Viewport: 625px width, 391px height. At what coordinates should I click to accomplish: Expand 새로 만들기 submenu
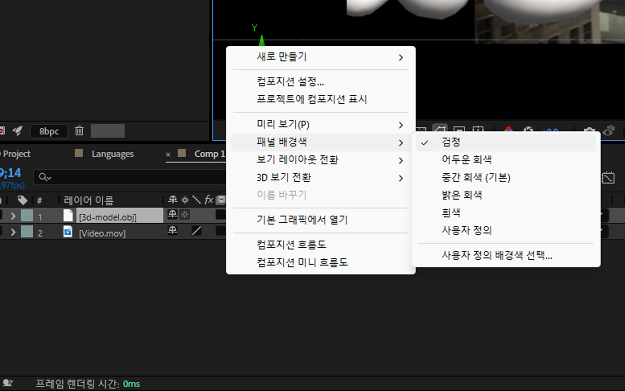320,56
